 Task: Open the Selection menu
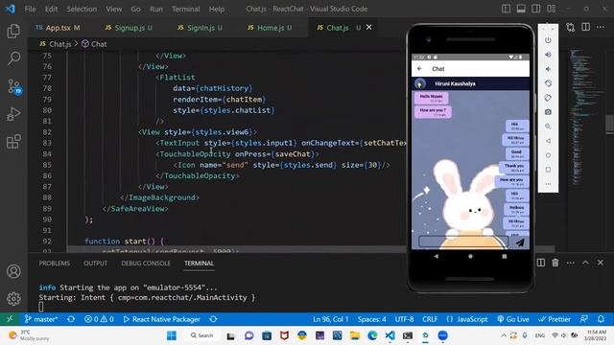[x=82, y=9]
